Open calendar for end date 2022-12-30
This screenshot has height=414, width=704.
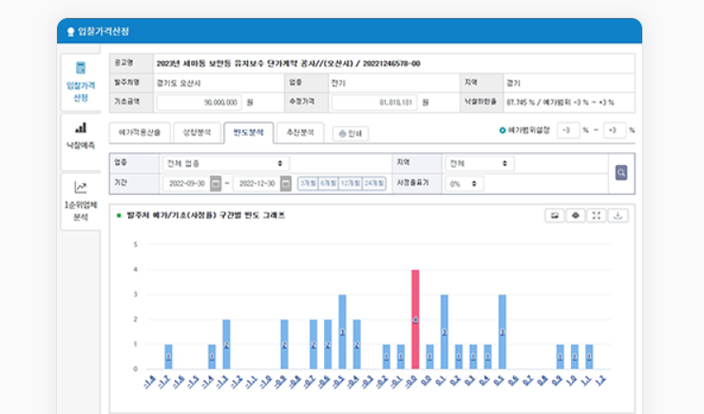286,183
